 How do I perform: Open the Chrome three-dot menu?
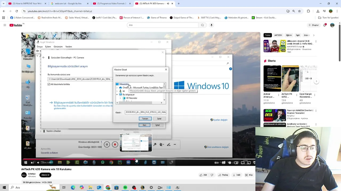pyautogui.click(x=337, y=11)
